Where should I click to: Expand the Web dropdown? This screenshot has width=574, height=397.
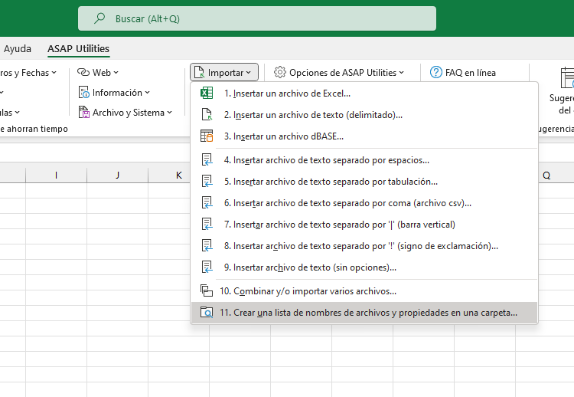(x=98, y=72)
